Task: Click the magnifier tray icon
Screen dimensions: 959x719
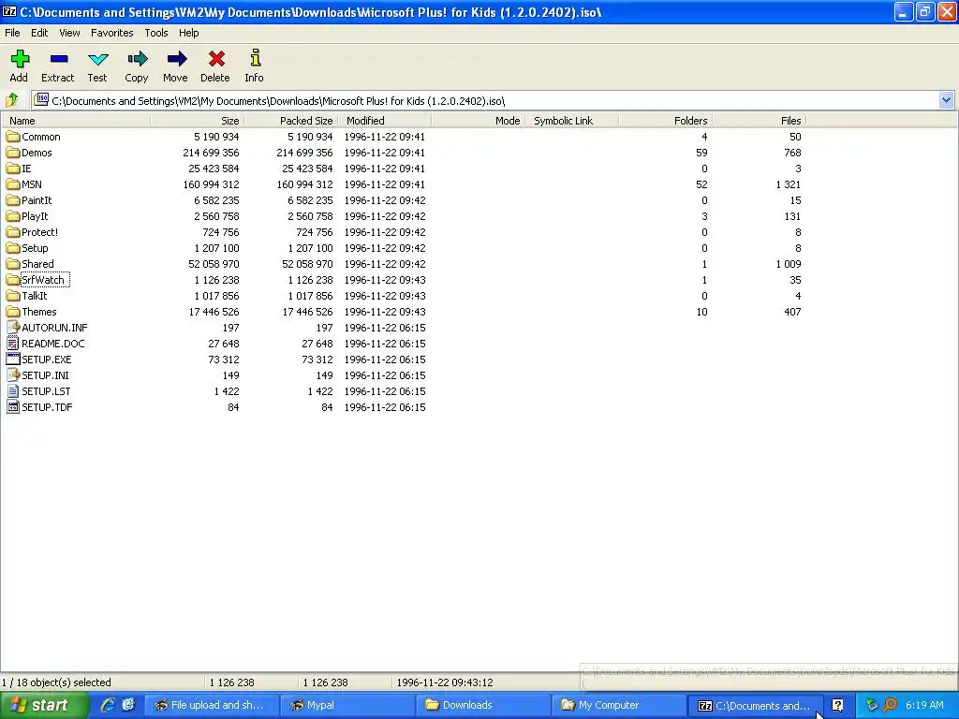Action: tap(891, 705)
